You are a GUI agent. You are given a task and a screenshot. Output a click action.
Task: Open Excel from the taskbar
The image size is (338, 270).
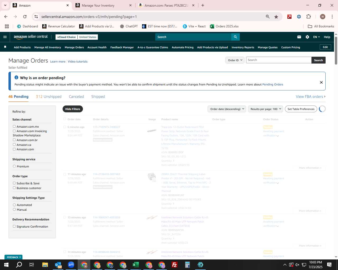[136, 265]
